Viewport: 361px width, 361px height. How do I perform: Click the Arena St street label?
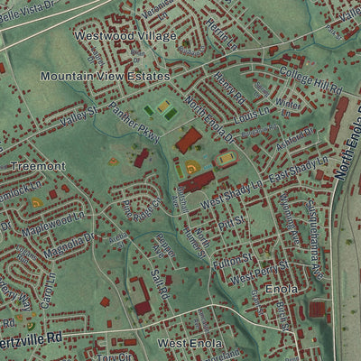[118, 240]
